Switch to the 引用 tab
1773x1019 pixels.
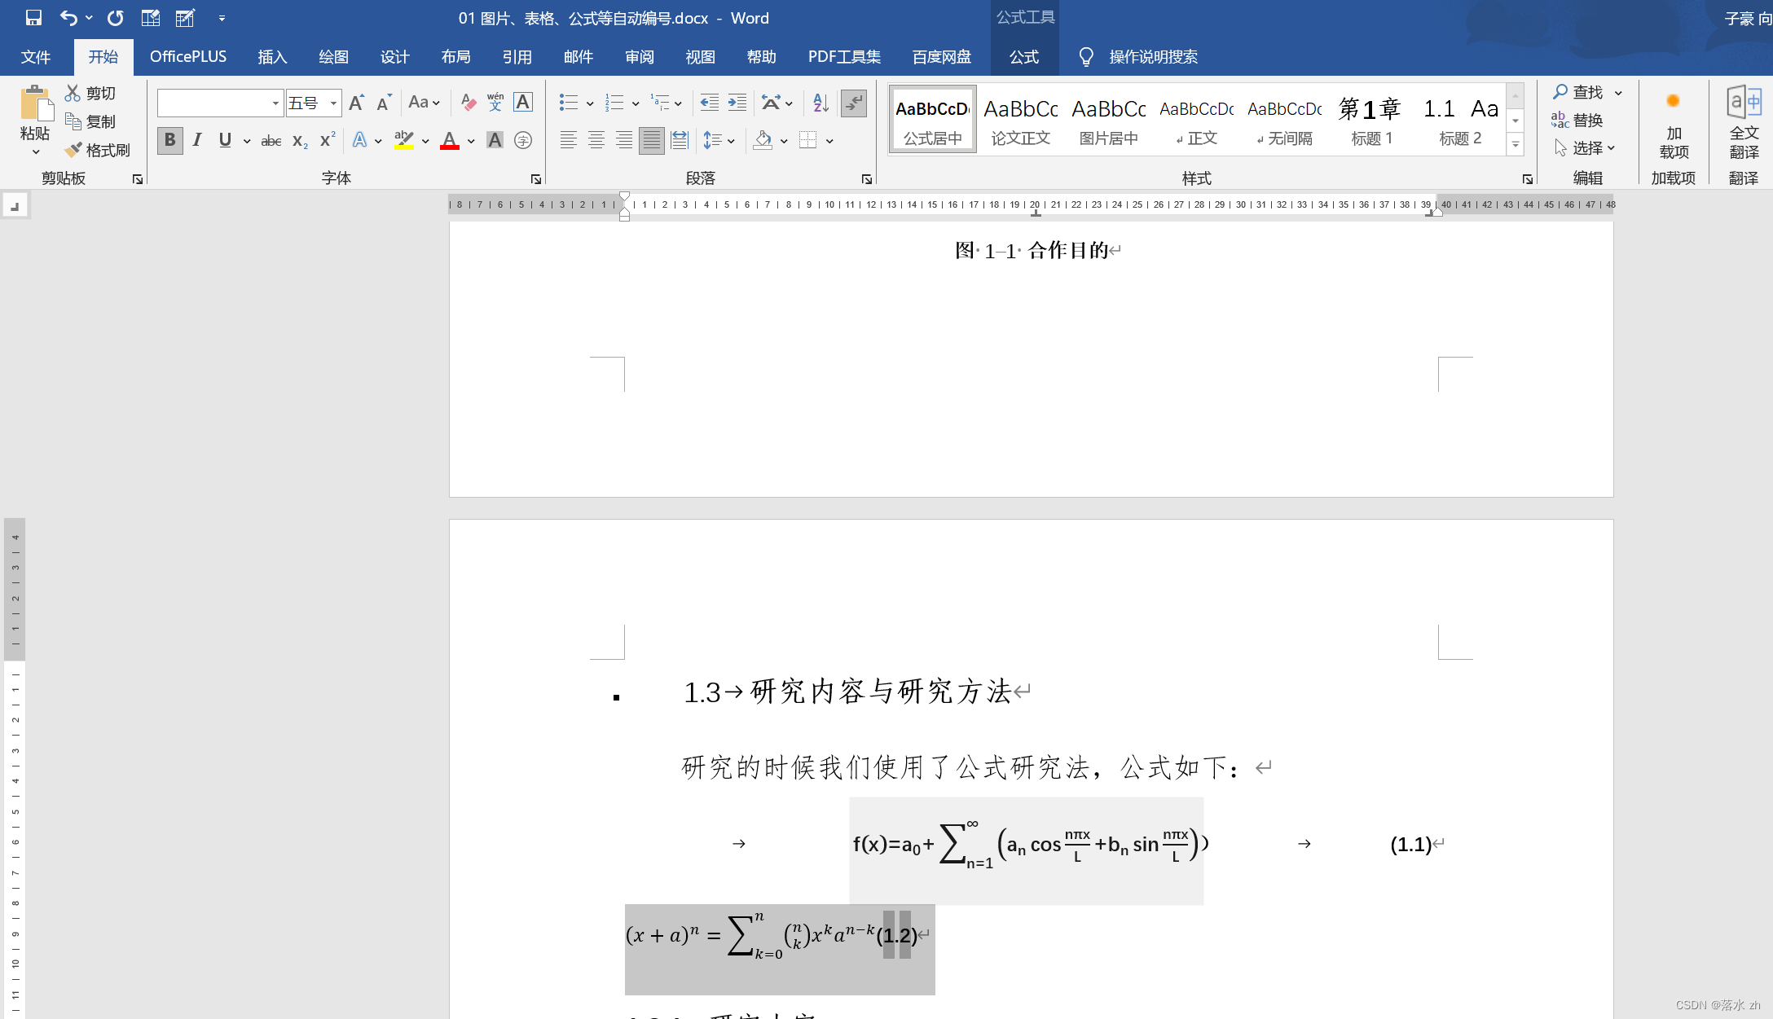[x=517, y=57]
